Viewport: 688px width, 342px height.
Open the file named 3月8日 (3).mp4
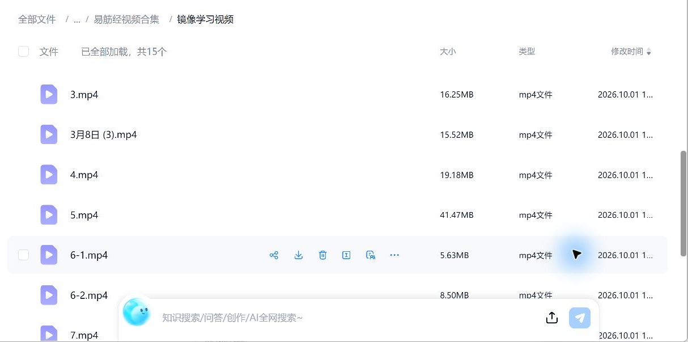pyautogui.click(x=103, y=135)
